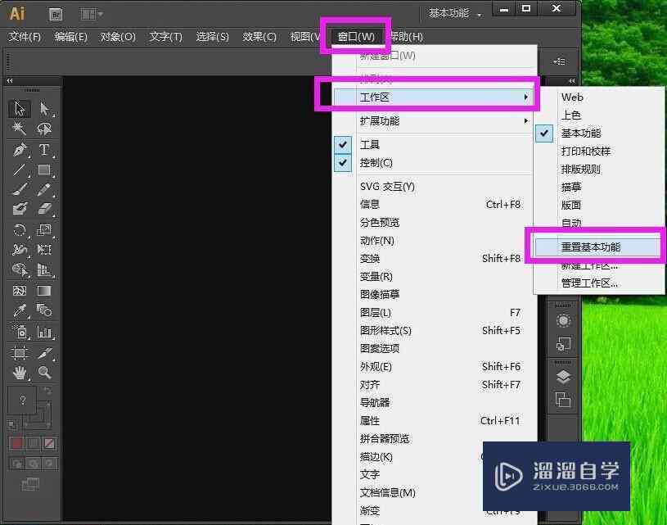The width and height of the screenshot is (667, 525).
Task: Expand the 工作区 submenu
Action: [433, 97]
